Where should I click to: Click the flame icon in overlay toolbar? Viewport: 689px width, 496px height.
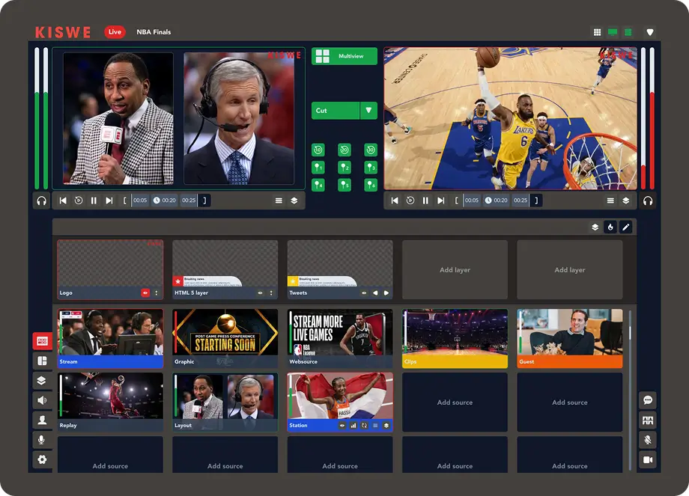click(x=610, y=227)
